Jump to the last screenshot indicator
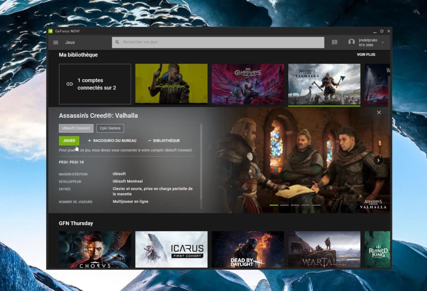Screen dimensions: 427x291 coord(316,205)
